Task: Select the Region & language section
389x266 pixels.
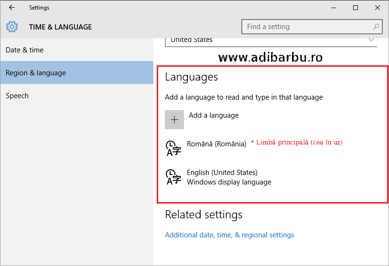Action: [x=36, y=73]
